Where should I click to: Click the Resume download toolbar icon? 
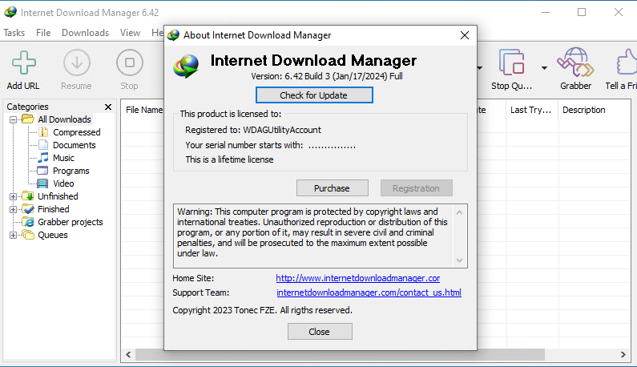click(76, 63)
